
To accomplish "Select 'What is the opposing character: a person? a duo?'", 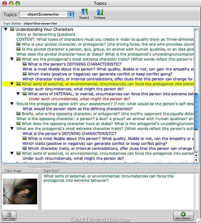I will click(105, 118).
